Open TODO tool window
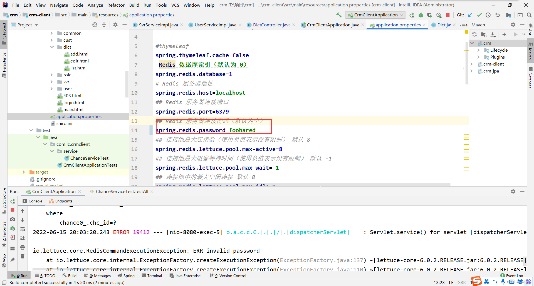The height and width of the screenshot is (286, 534). 45,276
